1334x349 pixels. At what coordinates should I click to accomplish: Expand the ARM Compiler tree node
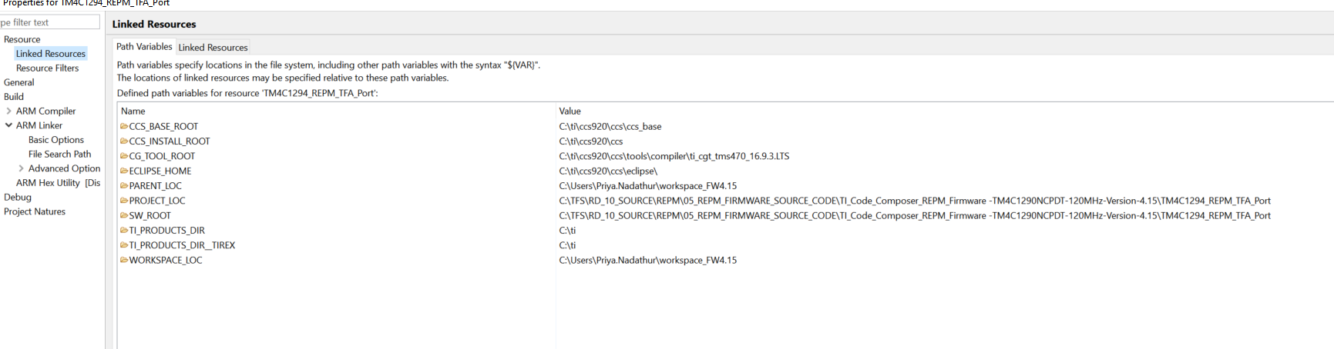[x=8, y=111]
